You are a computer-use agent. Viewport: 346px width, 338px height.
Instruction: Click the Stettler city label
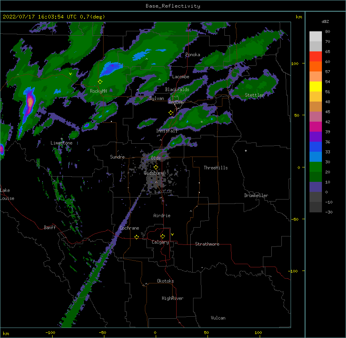tap(254, 95)
